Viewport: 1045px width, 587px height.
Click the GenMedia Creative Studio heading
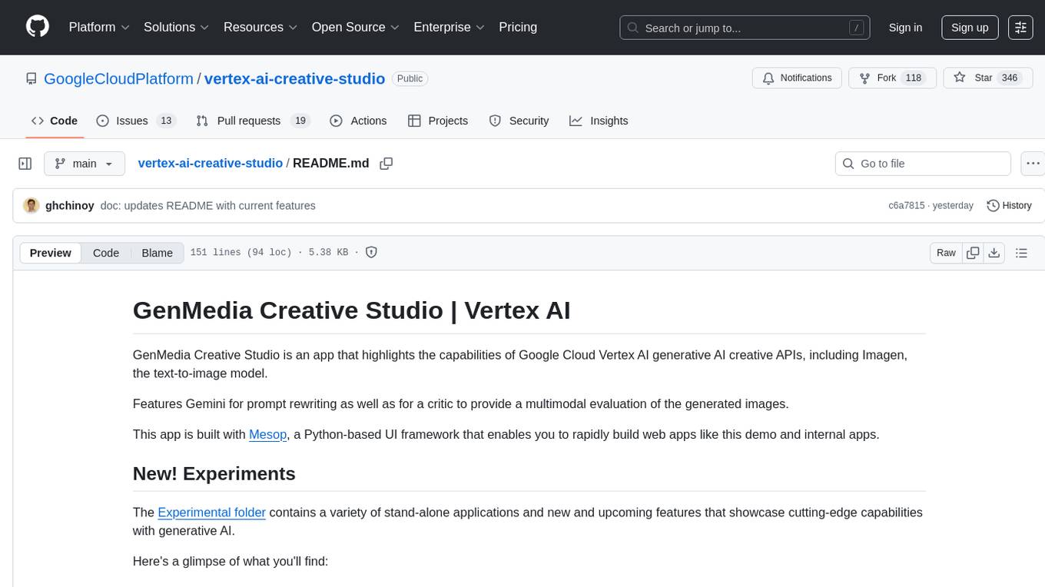click(x=352, y=310)
